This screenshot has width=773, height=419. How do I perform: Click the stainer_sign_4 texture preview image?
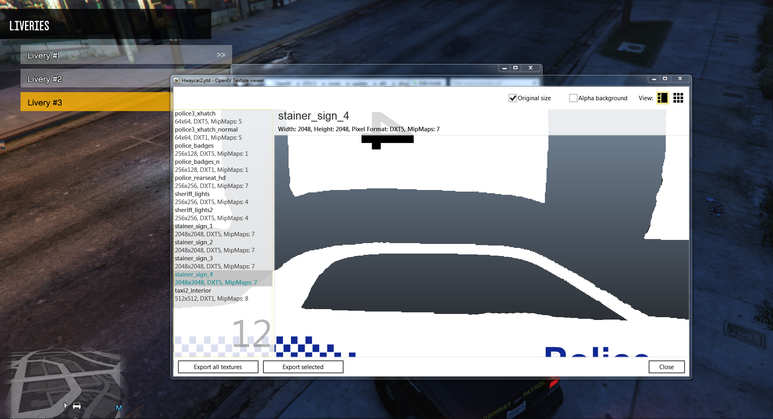pyautogui.click(x=482, y=246)
